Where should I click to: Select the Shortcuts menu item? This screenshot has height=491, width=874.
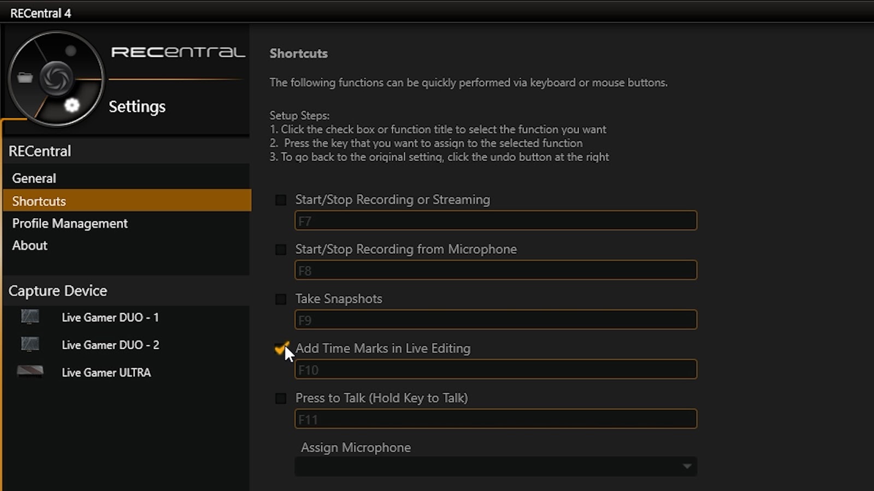tap(39, 201)
